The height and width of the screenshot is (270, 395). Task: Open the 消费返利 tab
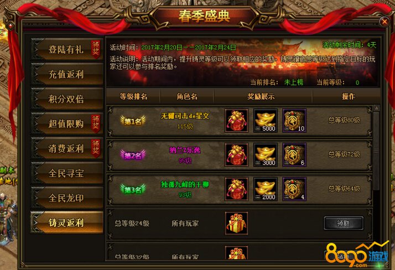point(67,148)
